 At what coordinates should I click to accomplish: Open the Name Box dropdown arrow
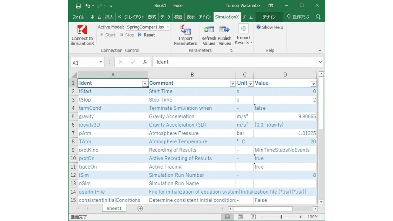101,62
